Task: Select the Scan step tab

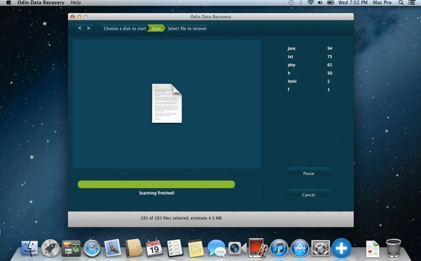Action: point(156,28)
